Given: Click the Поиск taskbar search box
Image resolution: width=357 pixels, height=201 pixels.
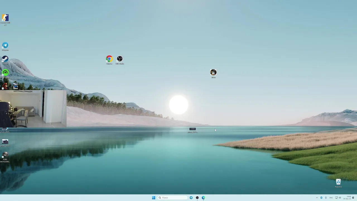Looking at the screenshot, I should [172, 198].
